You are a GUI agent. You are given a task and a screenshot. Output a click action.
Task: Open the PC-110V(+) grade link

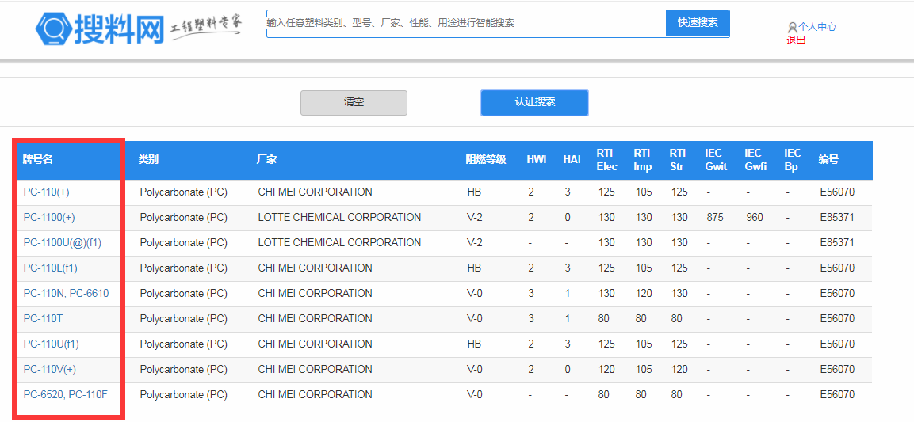(x=50, y=369)
